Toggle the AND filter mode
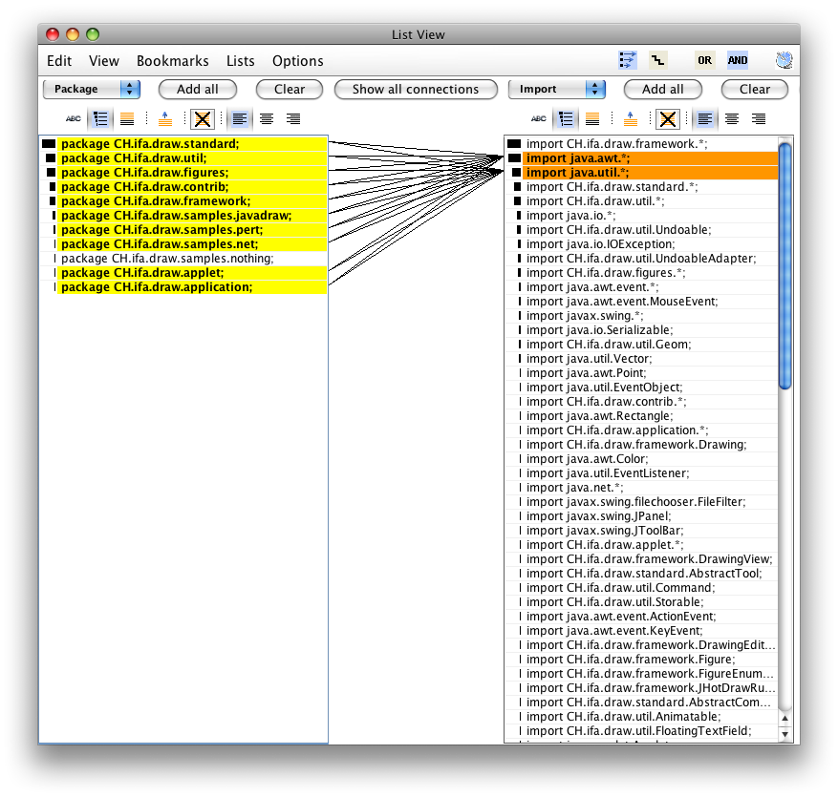The width and height of the screenshot is (838, 797). tap(738, 60)
